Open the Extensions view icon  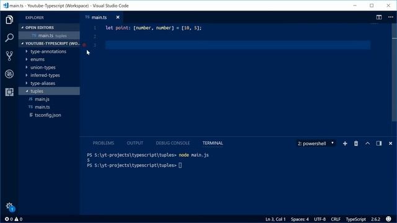tap(9, 92)
